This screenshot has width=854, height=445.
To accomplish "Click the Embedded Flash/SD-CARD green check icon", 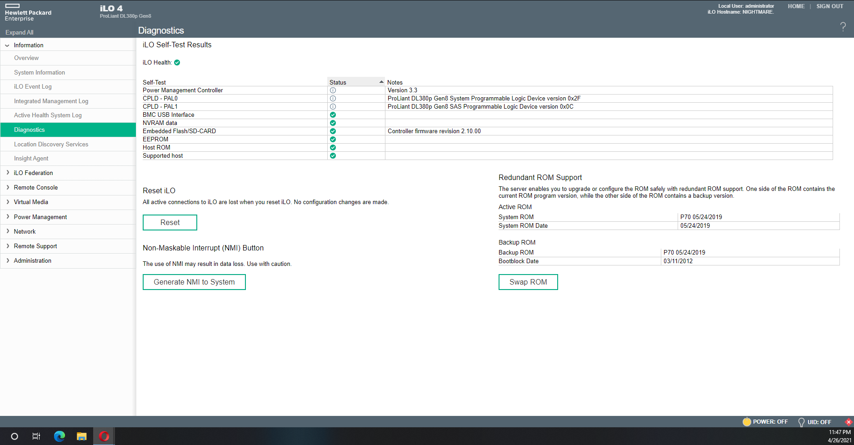I will (x=333, y=131).
